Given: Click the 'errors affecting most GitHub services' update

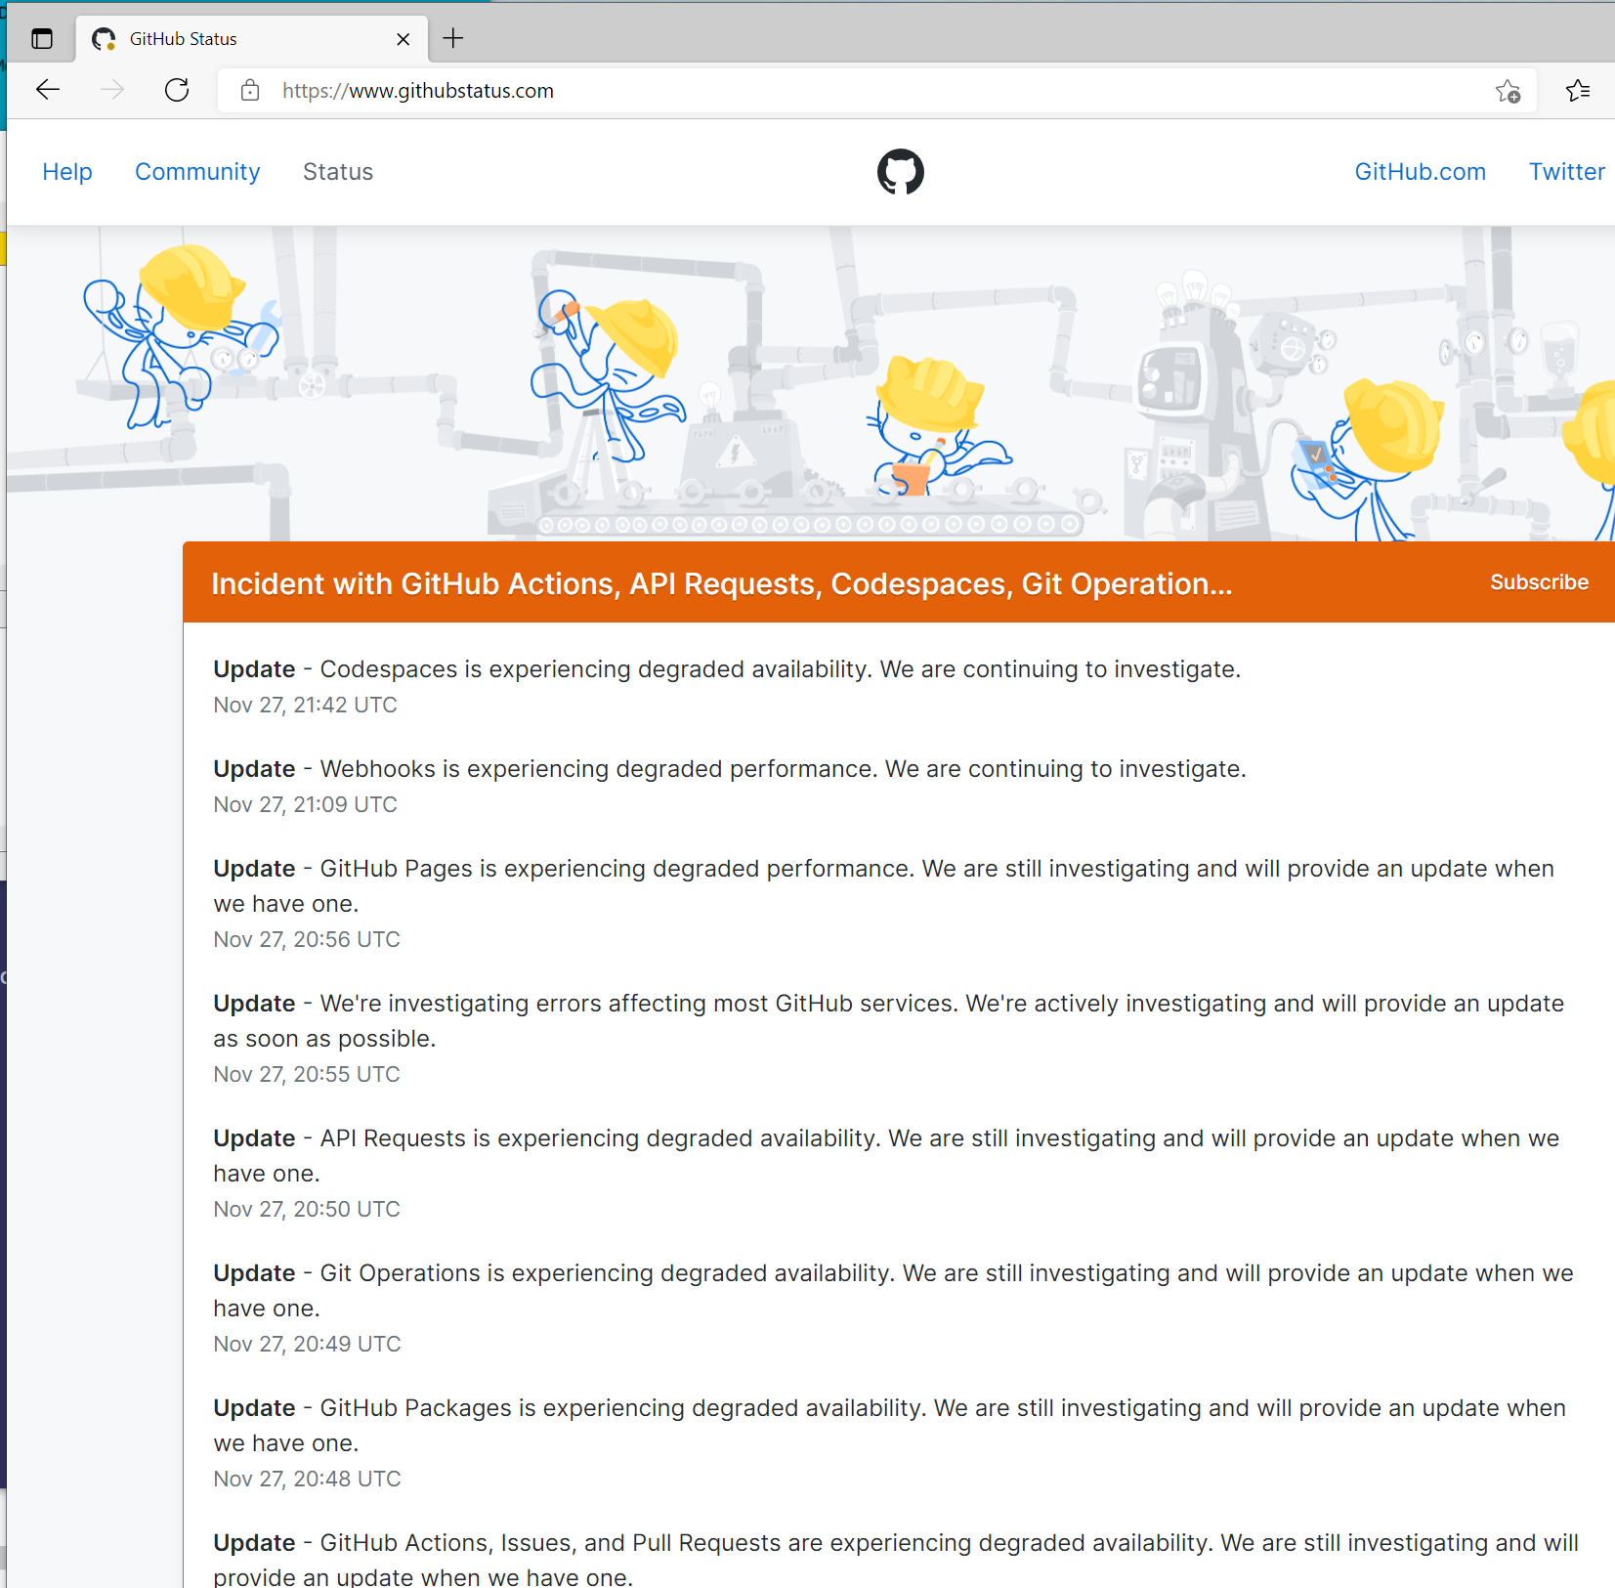Looking at the screenshot, I should (x=889, y=1021).
